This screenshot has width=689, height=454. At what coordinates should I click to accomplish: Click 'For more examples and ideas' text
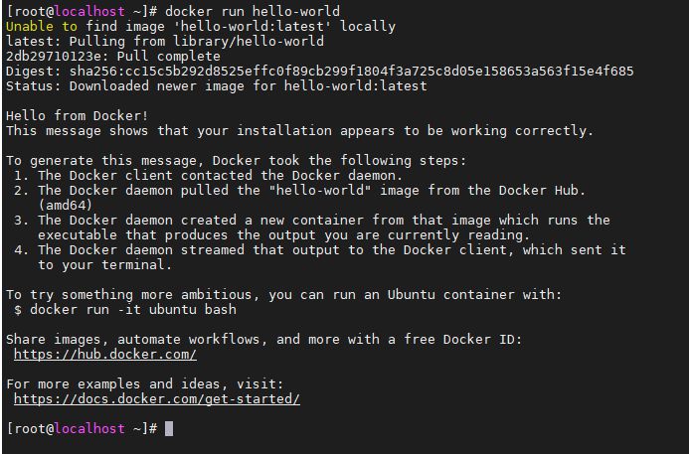(145, 384)
